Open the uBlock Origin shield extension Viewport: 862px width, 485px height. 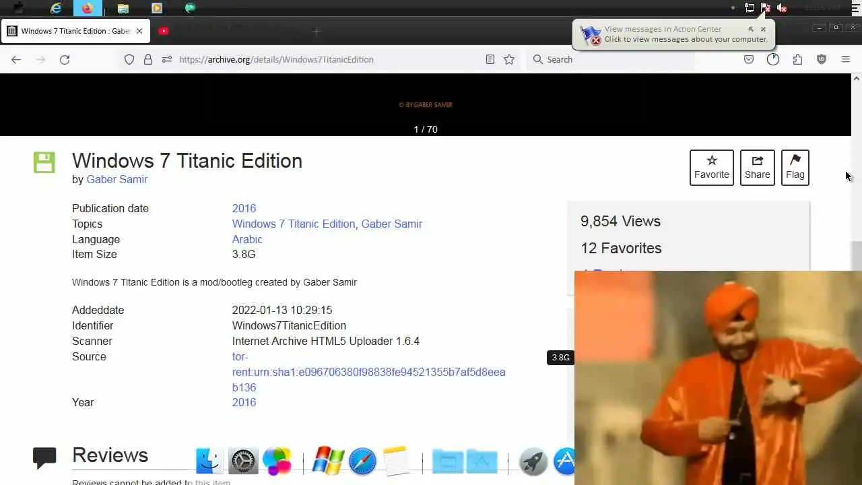(x=822, y=59)
